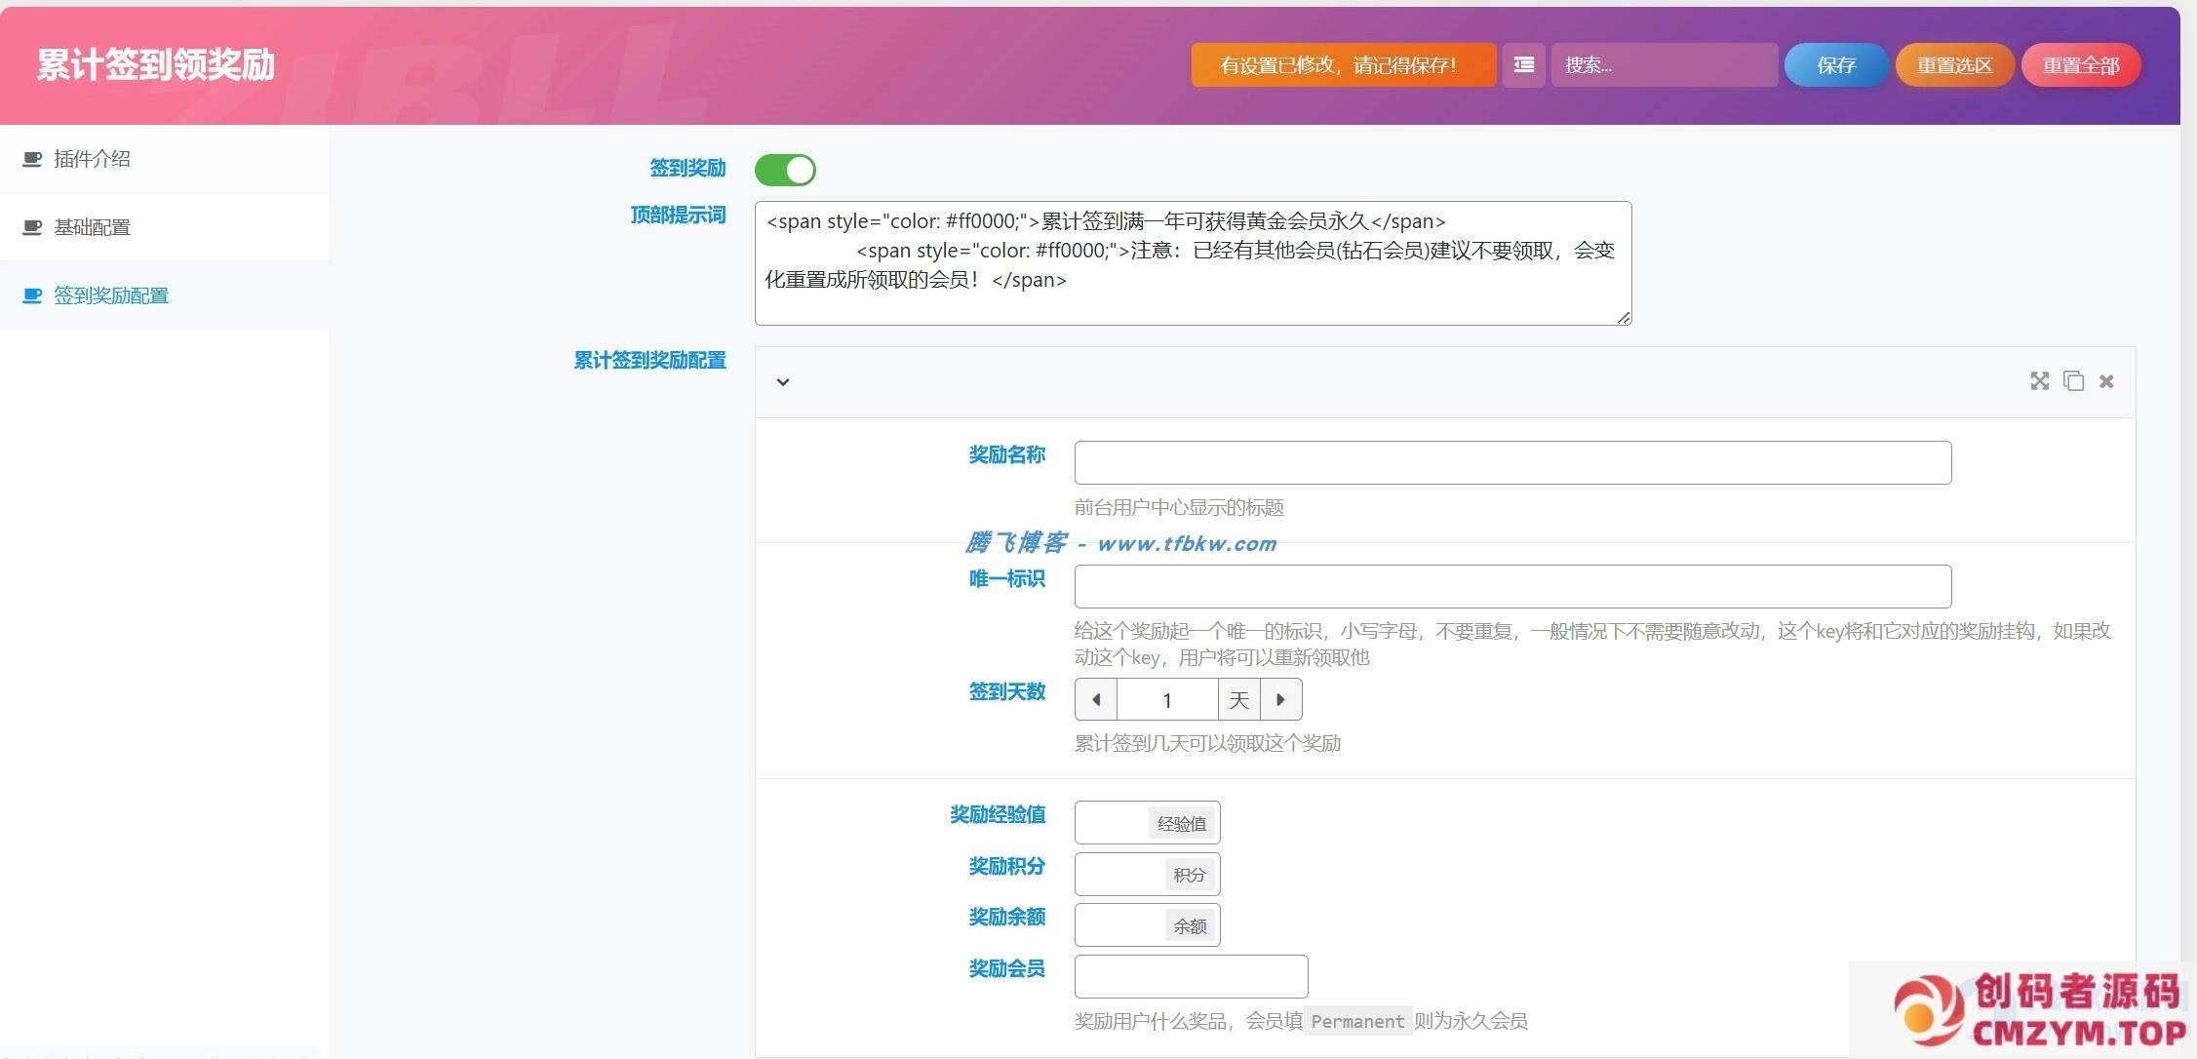The height and width of the screenshot is (1059, 2197).
Task: Click the 奖励会员 text field
Action: (1191, 976)
